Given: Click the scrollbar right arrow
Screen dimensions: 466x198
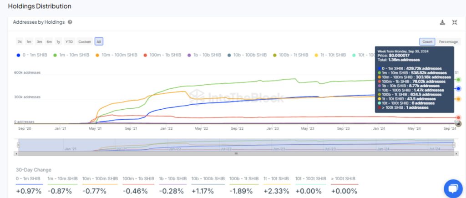Looking at the screenshot, I should point(457,154).
